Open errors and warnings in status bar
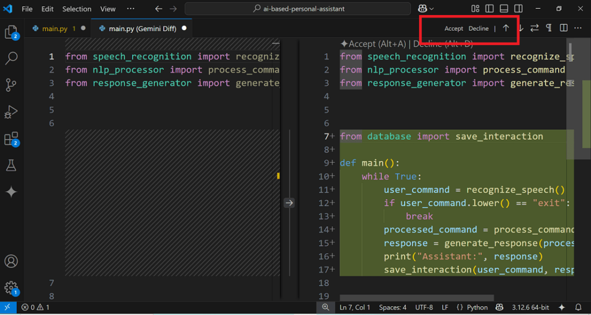 pos(35,307)
